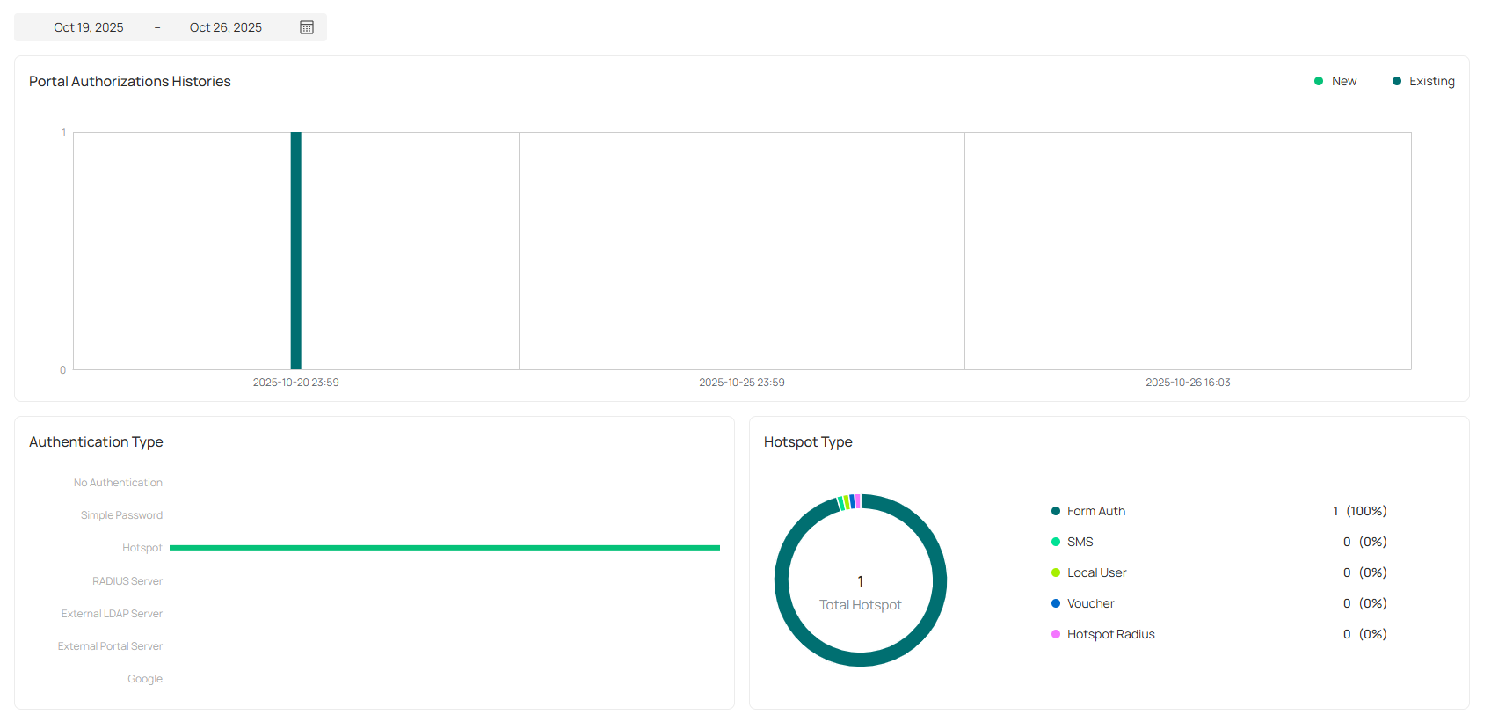Toggle the New legend series

pyautogui.click(x=1335, y=81)
